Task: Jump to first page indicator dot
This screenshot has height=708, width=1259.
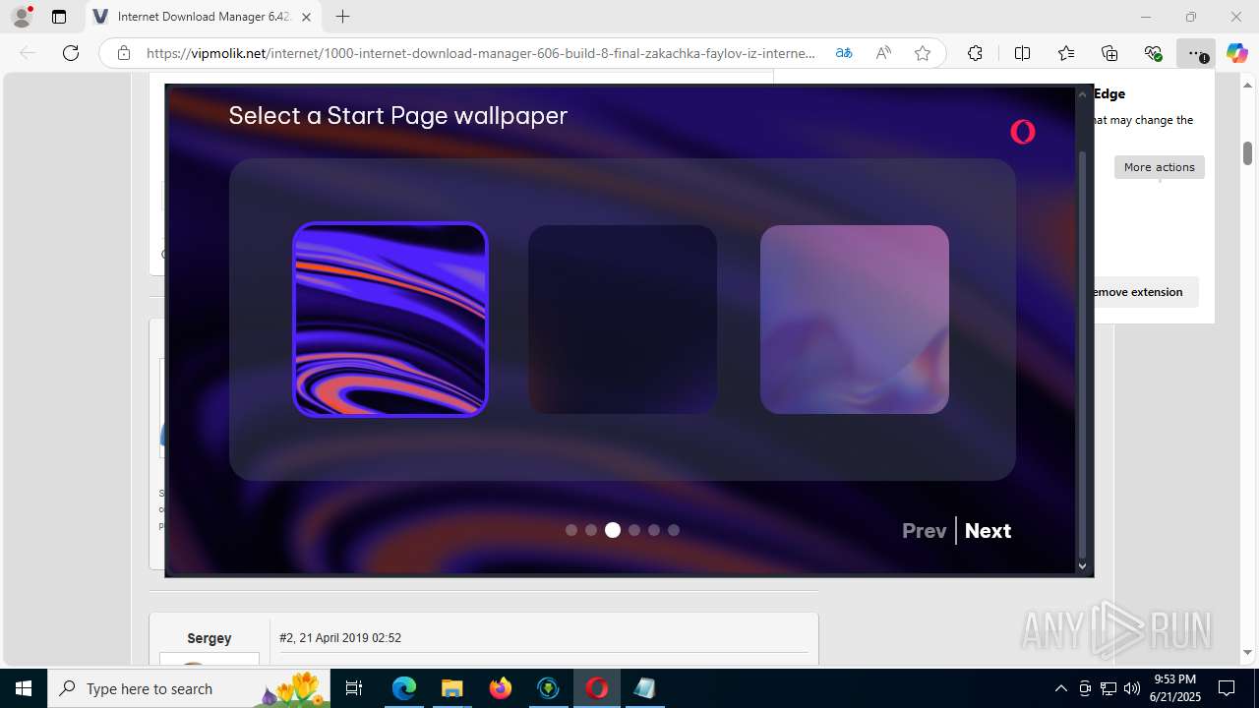Action: (x=571, y=530)
